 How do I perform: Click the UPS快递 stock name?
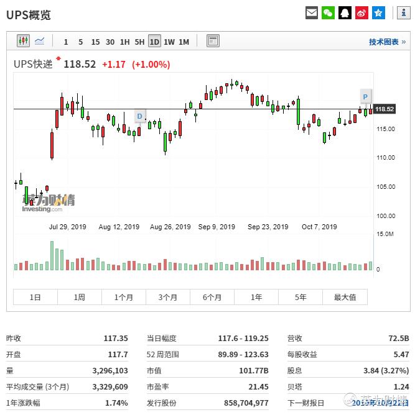click(33, 65)
